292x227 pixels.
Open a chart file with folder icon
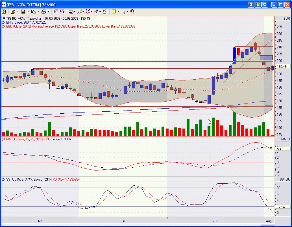click(x=13, y=12)
